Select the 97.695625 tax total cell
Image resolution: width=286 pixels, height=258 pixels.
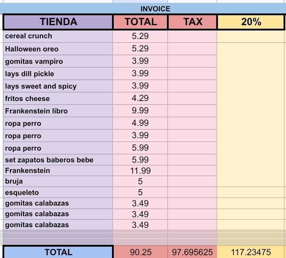point(192,252)
